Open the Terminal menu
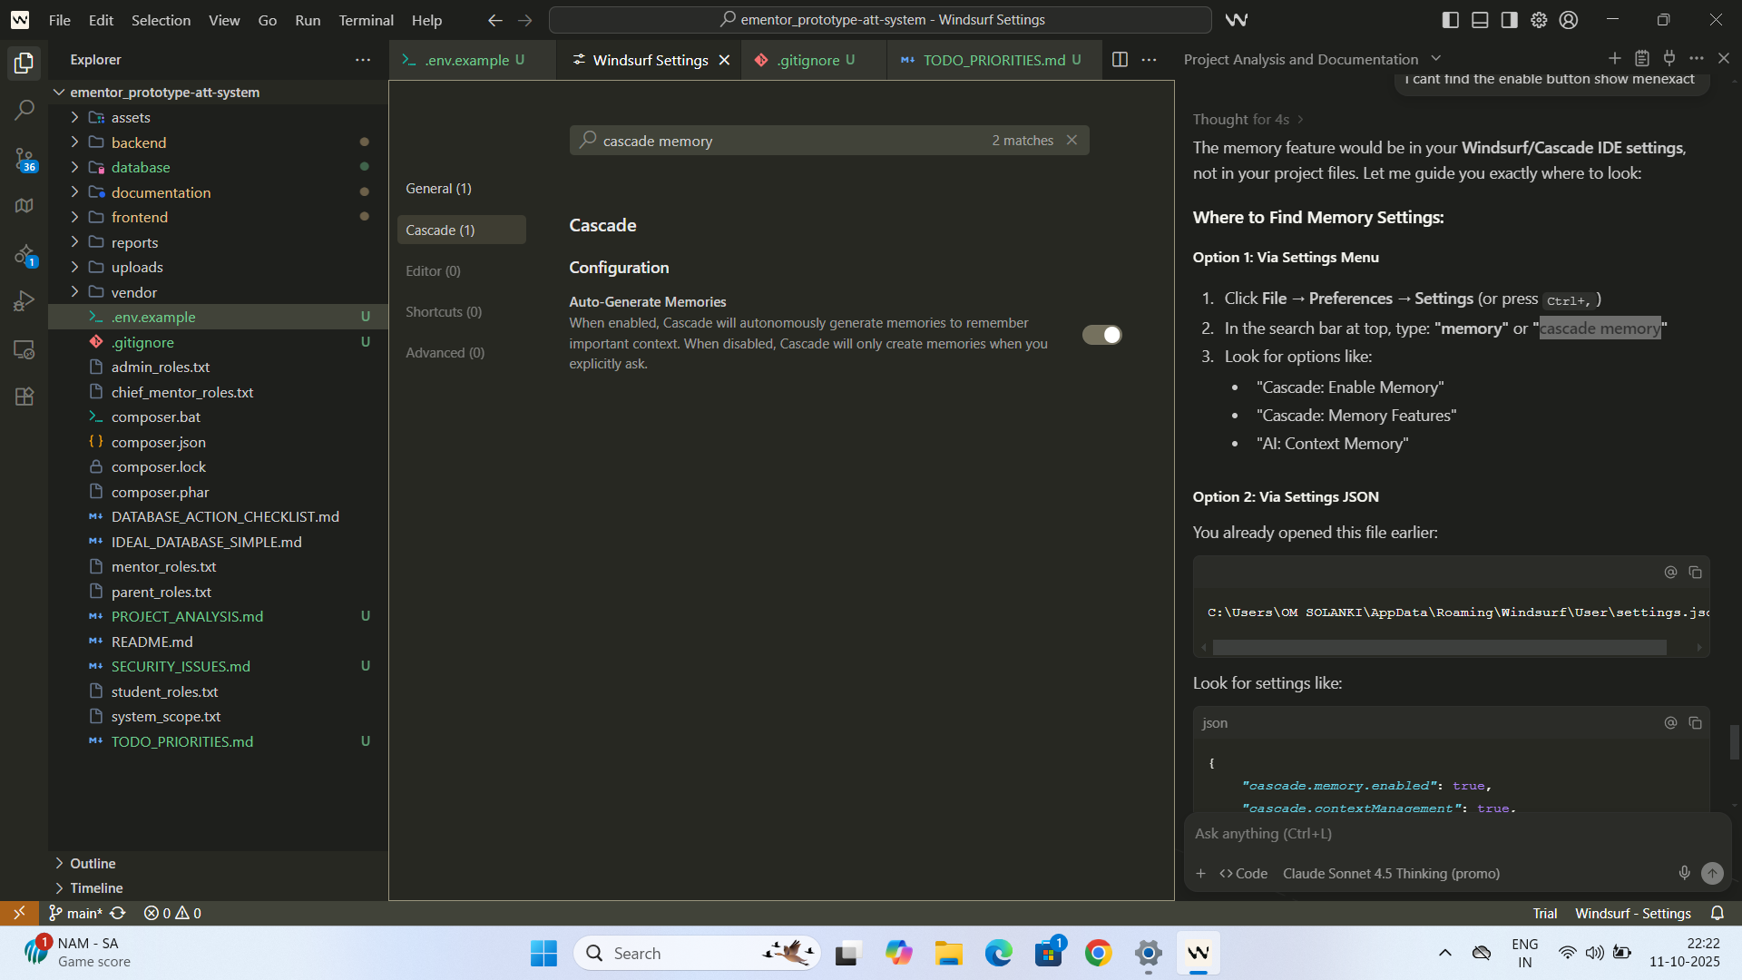 point(366,20)
